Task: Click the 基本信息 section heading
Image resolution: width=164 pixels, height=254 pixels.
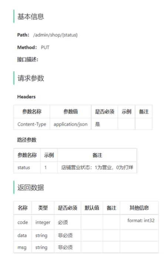Action: (x=31, y=17)
